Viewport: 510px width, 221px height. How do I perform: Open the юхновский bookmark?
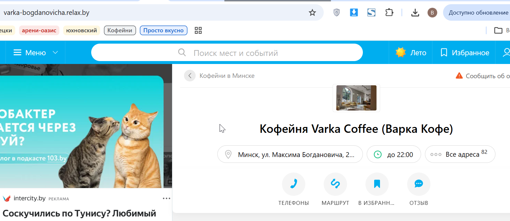click(81, 30)
